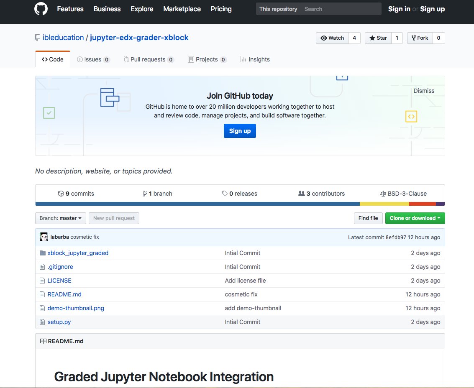Open the Branch: master dropdown
The image size is (474, 388).
tap(60, 218)
